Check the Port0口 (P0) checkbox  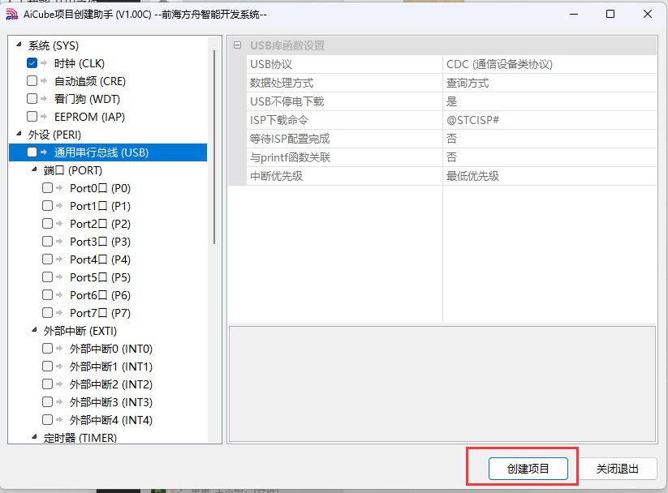click(47, 188)
